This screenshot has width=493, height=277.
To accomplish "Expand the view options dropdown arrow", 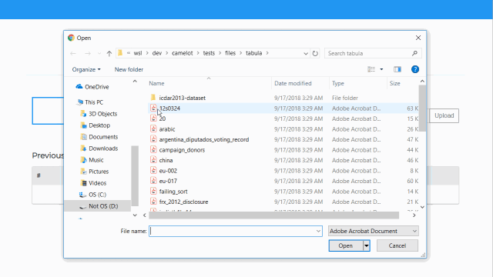I will tap(381, 69).
